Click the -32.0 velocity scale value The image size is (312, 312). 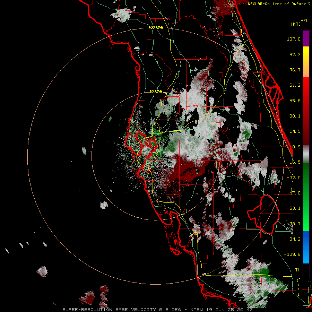(294, 178)
